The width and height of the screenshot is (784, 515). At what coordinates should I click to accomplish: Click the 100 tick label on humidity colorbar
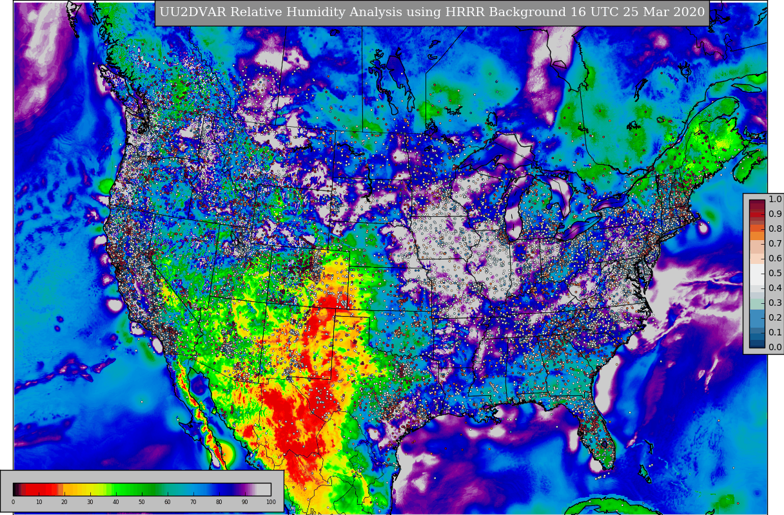(x=271, y=502)
